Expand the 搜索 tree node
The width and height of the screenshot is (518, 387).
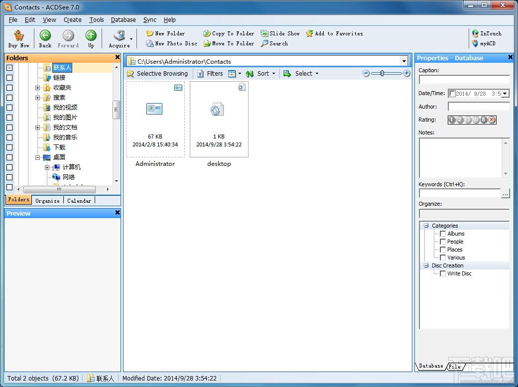coord(38,98)
